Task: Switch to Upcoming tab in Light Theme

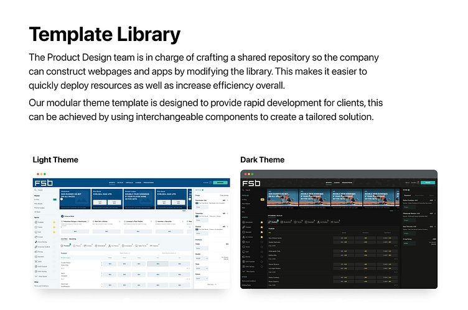Action: (x=73, y=239)
